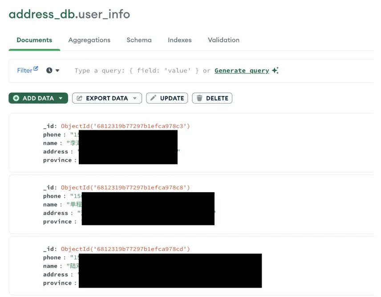Viewport: 381px width, 297px height.
Task: Switch to the Schema tab
Action: tap(139, 40)
